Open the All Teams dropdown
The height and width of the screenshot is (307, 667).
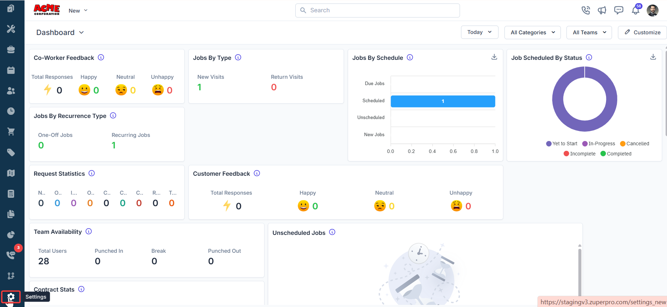[590, 33]
